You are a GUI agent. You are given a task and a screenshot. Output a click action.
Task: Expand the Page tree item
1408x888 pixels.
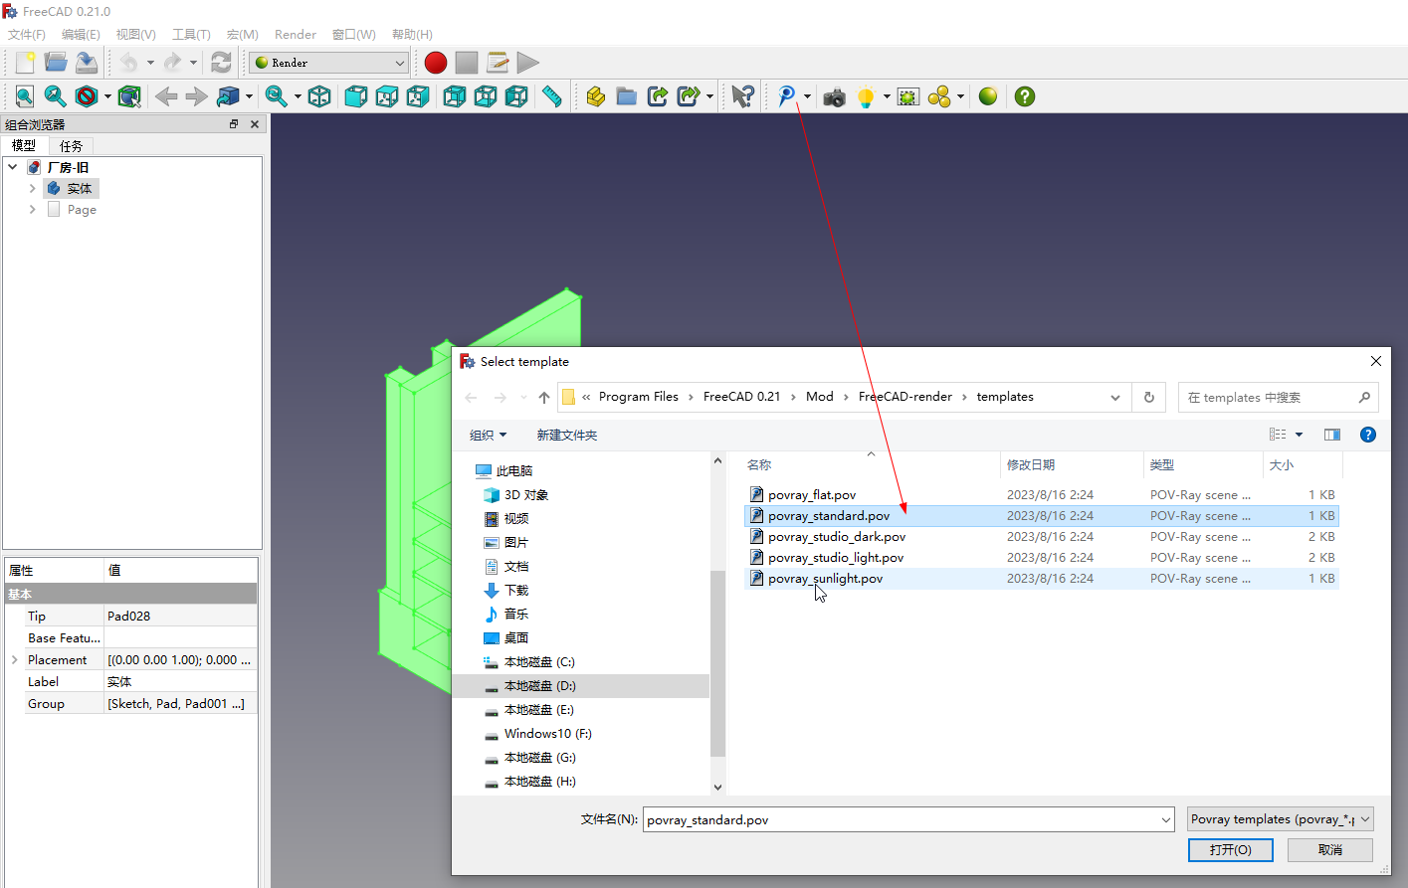33,209
